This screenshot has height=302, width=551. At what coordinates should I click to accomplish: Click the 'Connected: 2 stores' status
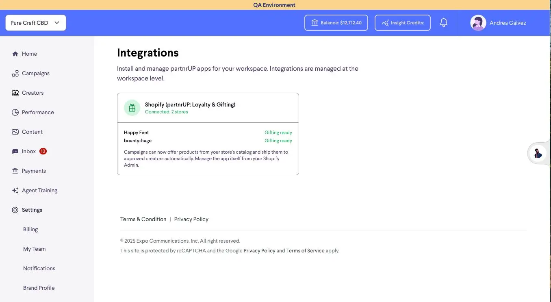pos(167,112)
